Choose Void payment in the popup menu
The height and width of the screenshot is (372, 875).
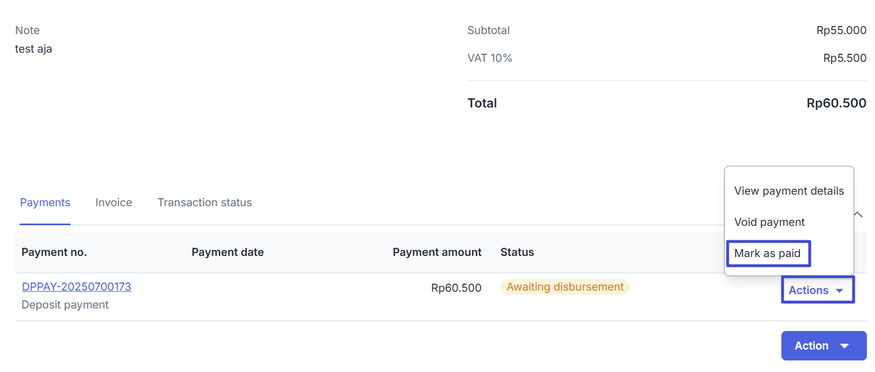tap(769, 222)
